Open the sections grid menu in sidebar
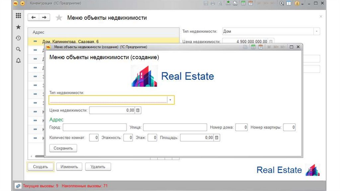 pos(18,16)
